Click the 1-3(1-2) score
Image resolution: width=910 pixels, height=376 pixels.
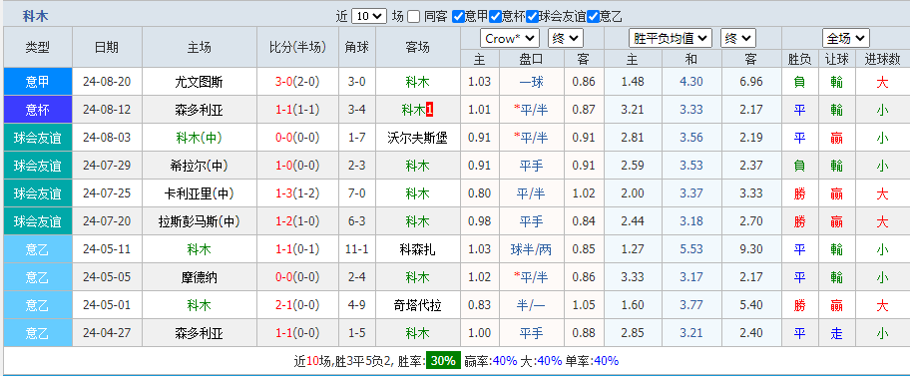tap(297, 193)
